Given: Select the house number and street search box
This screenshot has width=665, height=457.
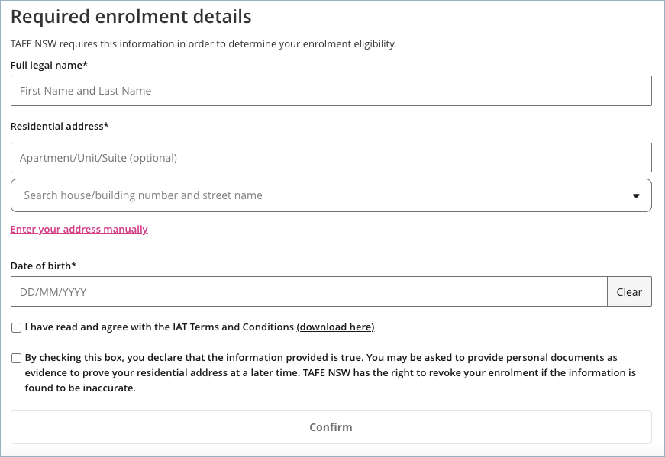Looking at the screenshot, I should pos(331,195).
